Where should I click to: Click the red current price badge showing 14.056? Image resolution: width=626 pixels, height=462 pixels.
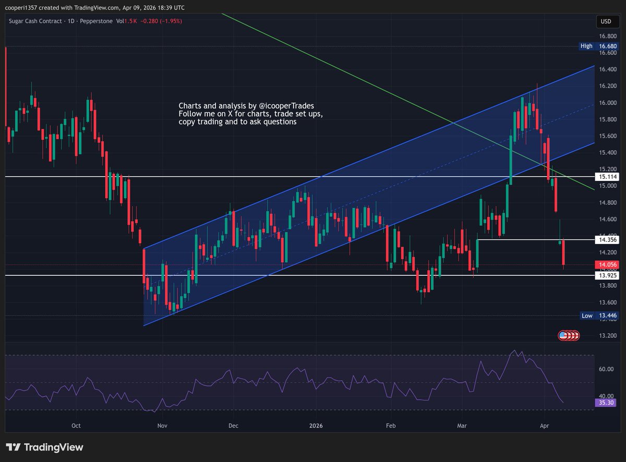[607, 264]
